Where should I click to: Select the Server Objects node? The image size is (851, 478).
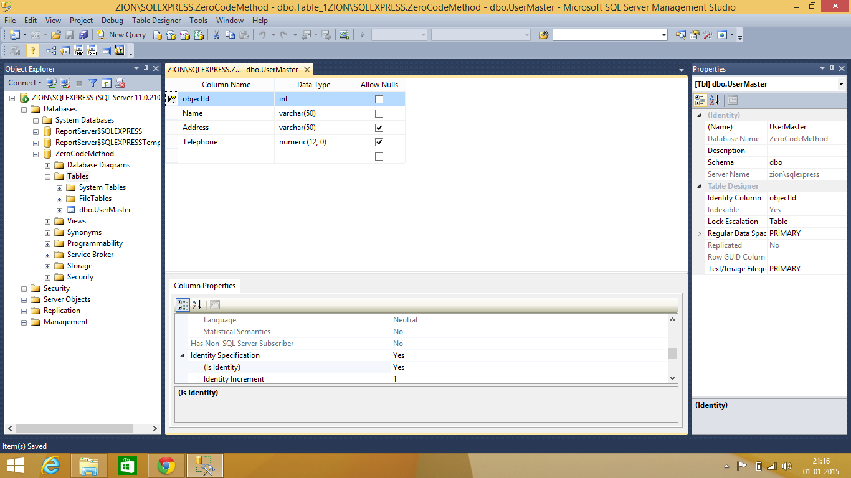(67, 299)
